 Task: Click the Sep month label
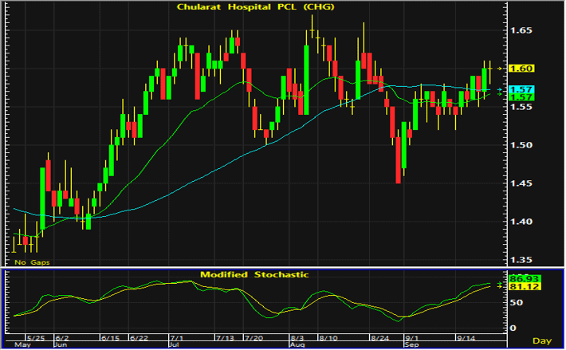pos(411,345)
